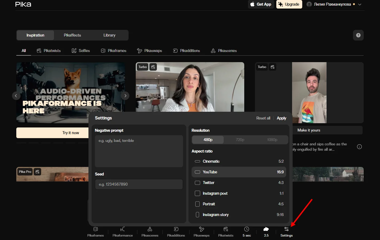Viewport: 380px width, 240px height.
Task: Go to previous banner slide
Action: tap(16, 96)
